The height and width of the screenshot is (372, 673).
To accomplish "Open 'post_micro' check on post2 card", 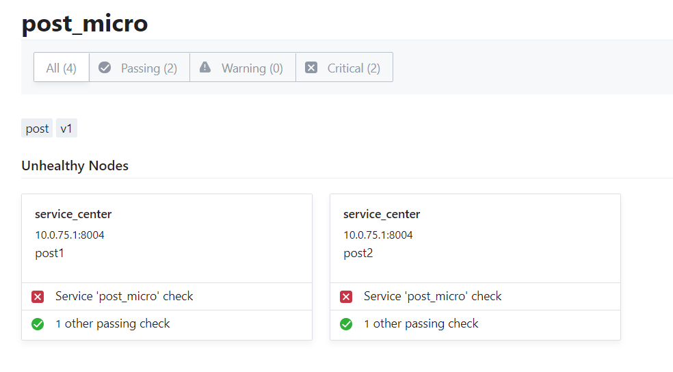I will [432, 296].
